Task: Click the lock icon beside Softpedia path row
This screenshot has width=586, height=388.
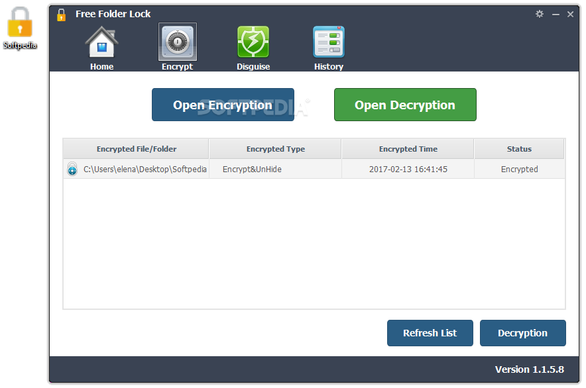Action: [x=72, y=169]
